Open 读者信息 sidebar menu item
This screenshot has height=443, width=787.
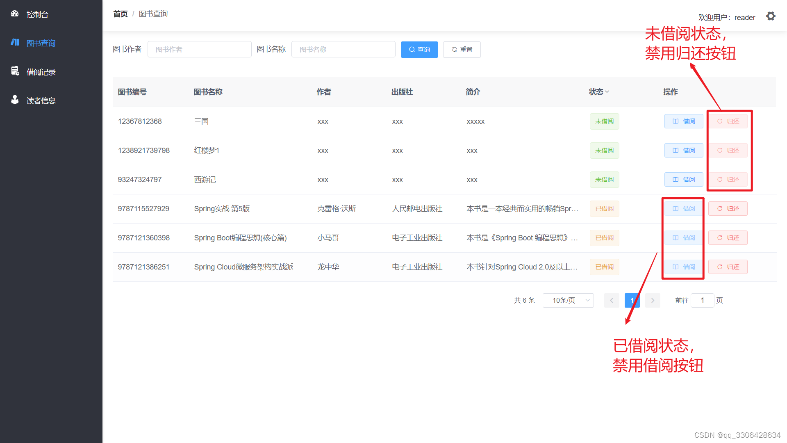[x=51, y=100]
